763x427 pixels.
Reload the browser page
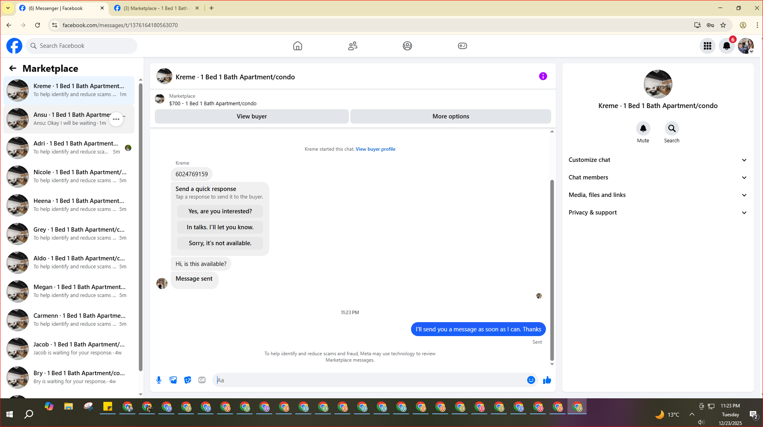coord(38,25)
